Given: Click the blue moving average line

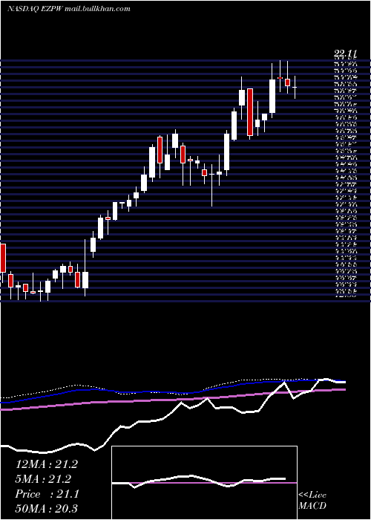Looking at the screenshot, I should (172, 391).
